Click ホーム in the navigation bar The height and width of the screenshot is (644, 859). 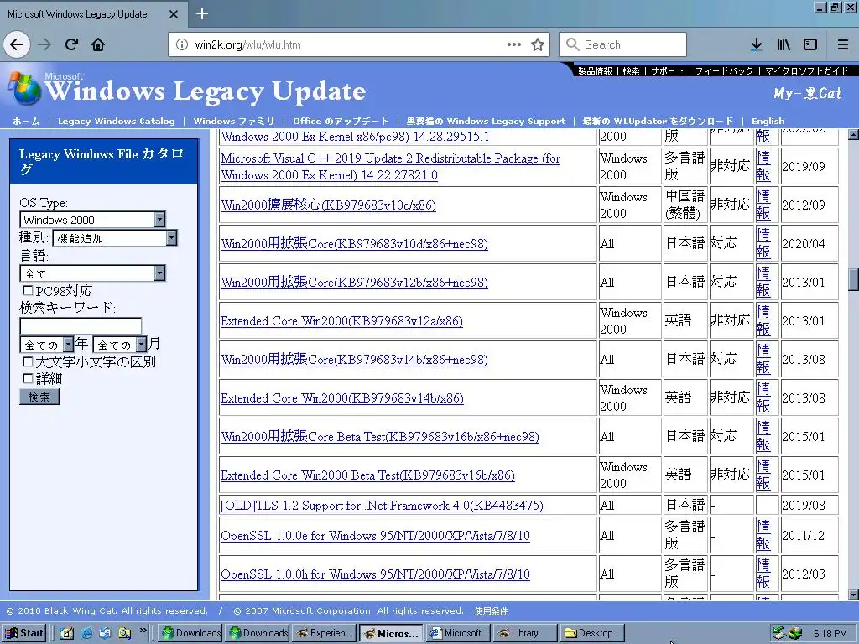click(26, 121)
